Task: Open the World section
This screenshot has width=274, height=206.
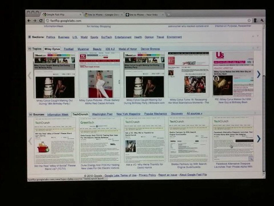Action: 84,37
